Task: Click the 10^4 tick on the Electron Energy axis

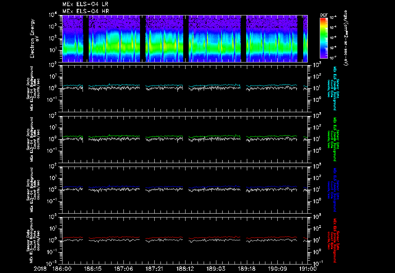Action: coord(53,15)
